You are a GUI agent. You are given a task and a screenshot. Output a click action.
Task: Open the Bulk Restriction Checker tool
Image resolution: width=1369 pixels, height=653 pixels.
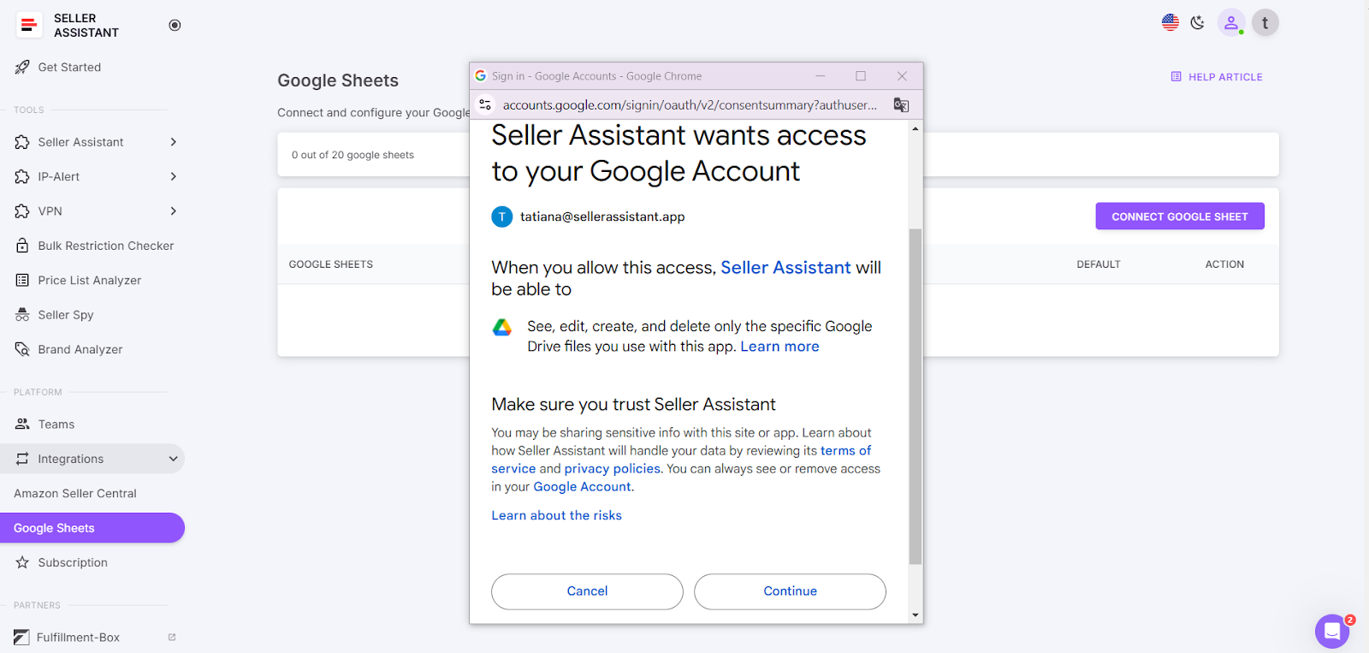coord(104,246)
